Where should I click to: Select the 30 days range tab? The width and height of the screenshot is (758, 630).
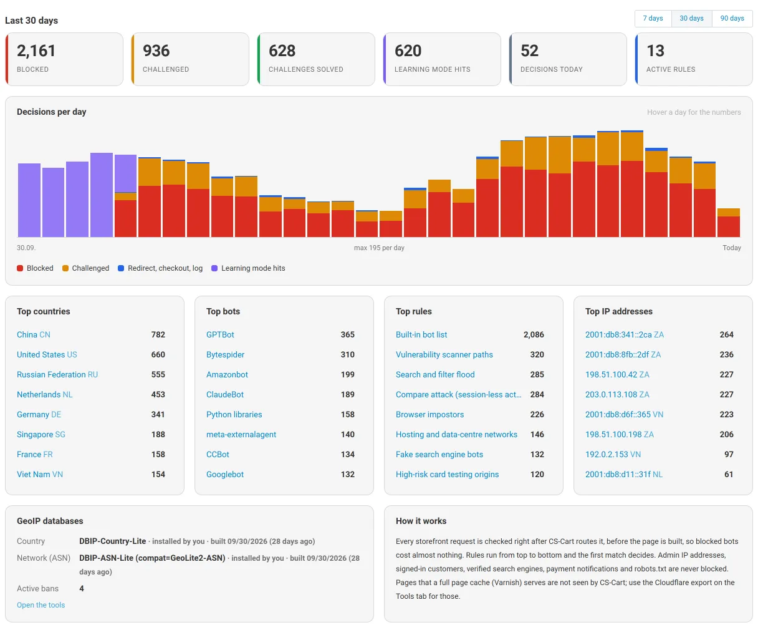coord(691,19)
